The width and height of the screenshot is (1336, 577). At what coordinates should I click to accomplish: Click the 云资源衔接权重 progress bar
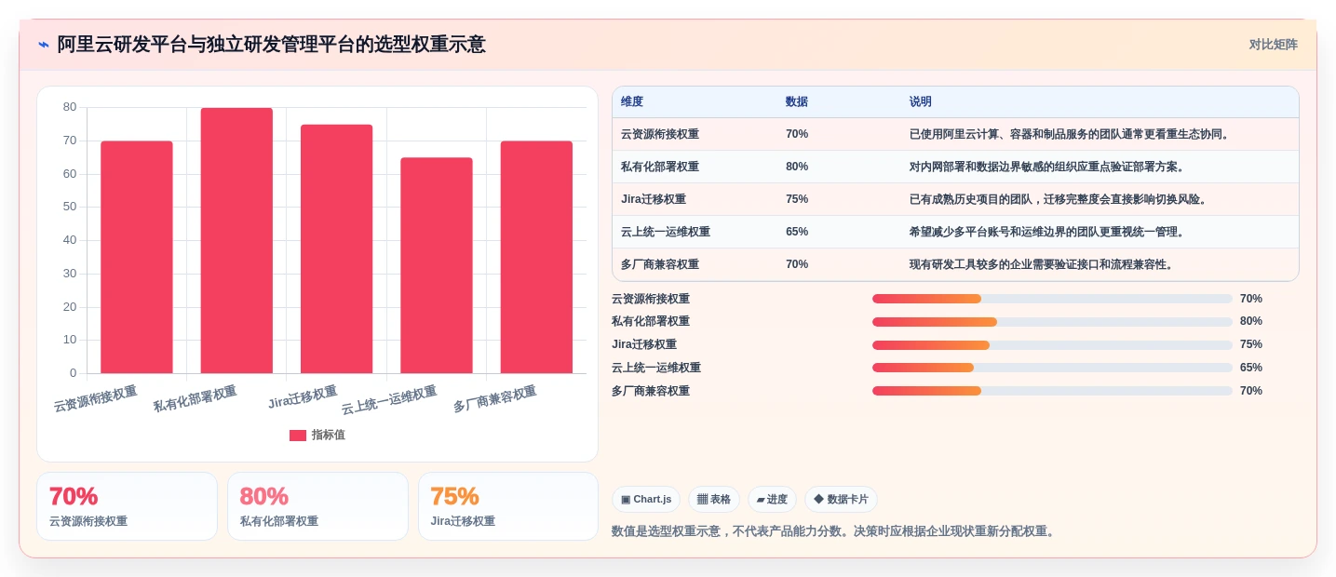(x=1052, y=299)
